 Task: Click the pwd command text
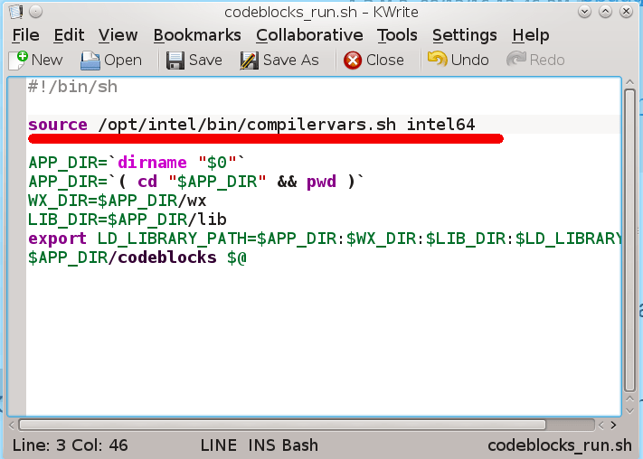[322, 182]
